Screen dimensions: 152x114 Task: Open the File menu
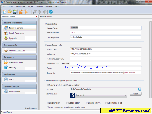[5, 7]
